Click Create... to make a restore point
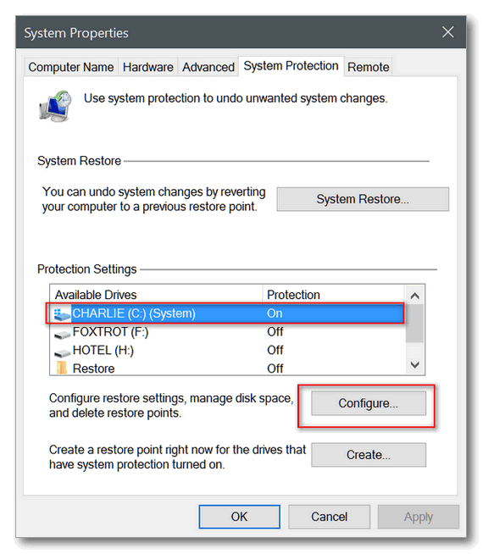This screenshot has height=554, width=483. point(369,455)
